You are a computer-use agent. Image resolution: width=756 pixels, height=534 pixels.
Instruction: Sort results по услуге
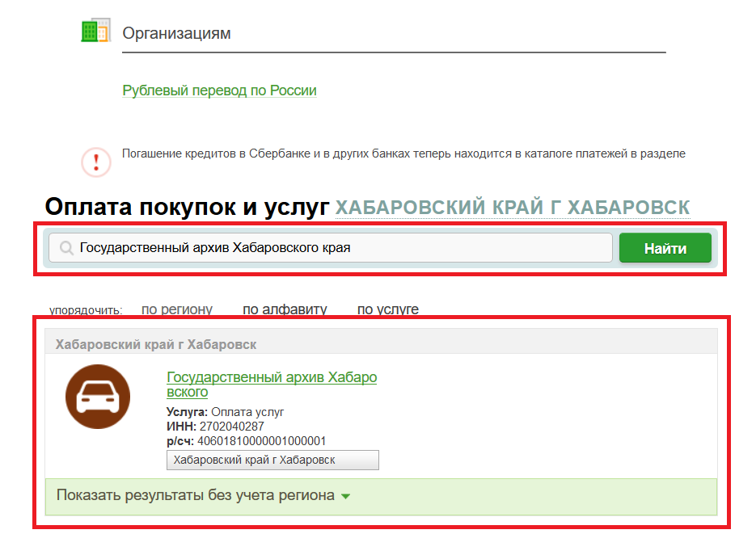pyautogui.click(x=388, y=309)
